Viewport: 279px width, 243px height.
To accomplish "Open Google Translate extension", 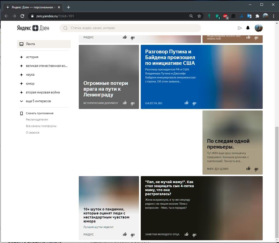I will (x=249, y=16).
